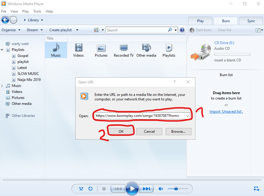Screen dimensions: 264x196
Task: Click the search magnifier icon
Action: coord(170,30)
